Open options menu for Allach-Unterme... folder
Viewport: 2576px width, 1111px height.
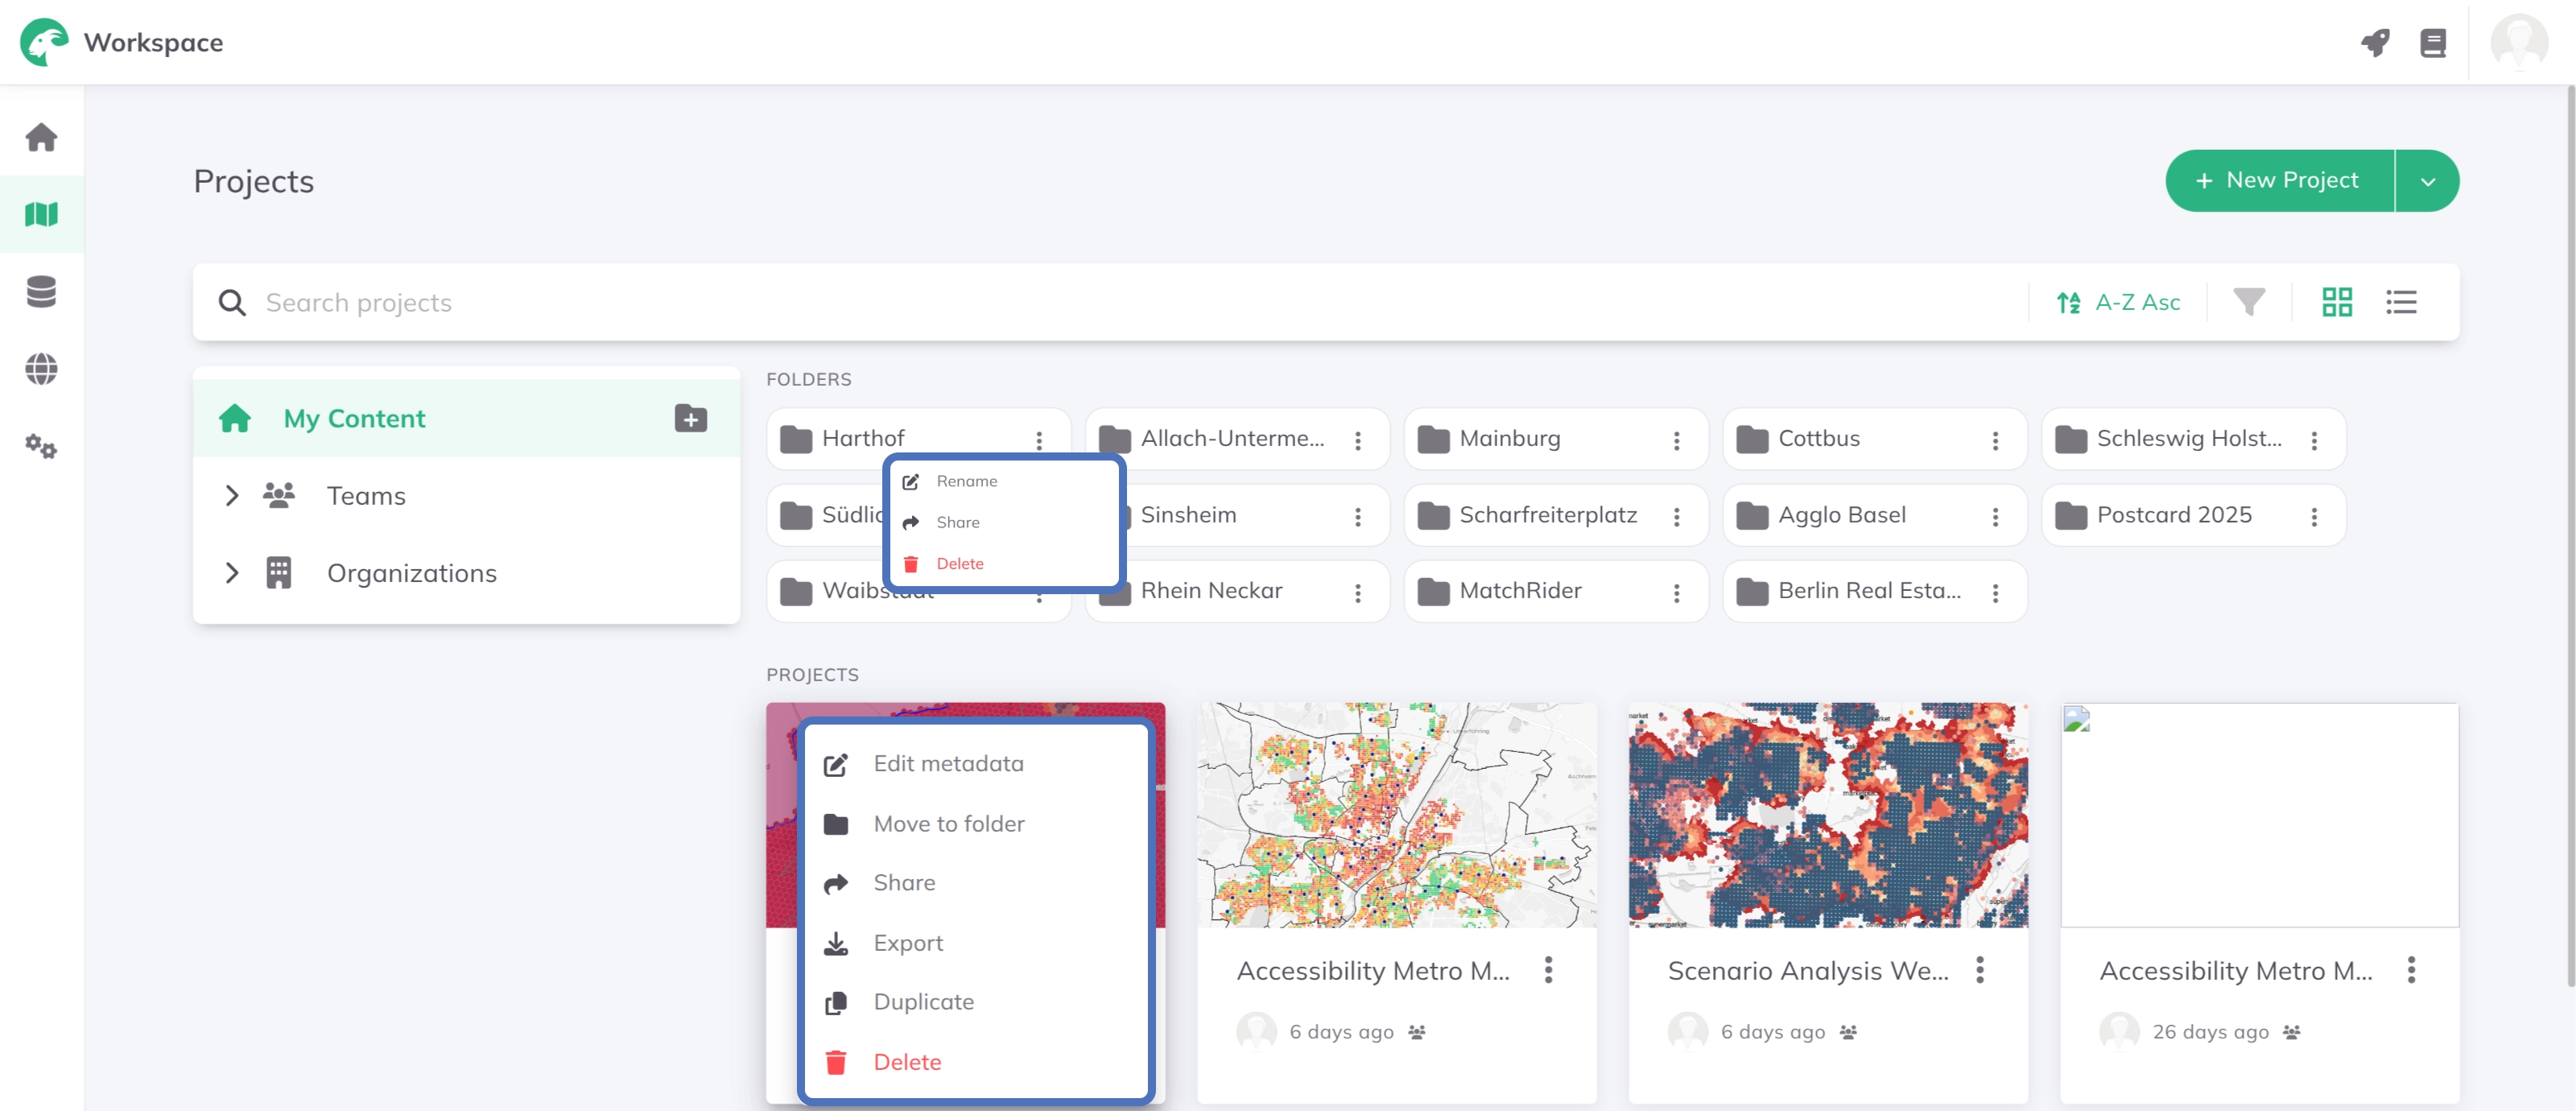[x=1358, y=440]
